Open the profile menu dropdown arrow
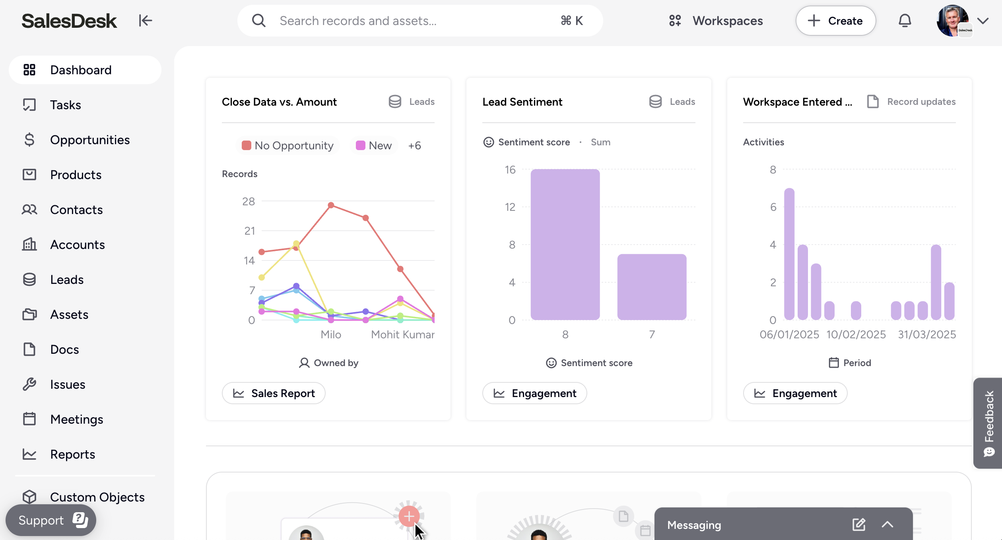This screenshot has height=540, width=1002. pyautogui.click(x=983, y=21)
